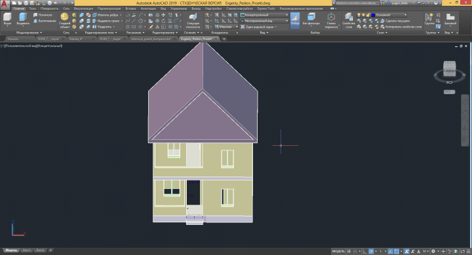Open workspace switching gear in status bar
This screenshot has height=255, width=472.
point(433,251)
